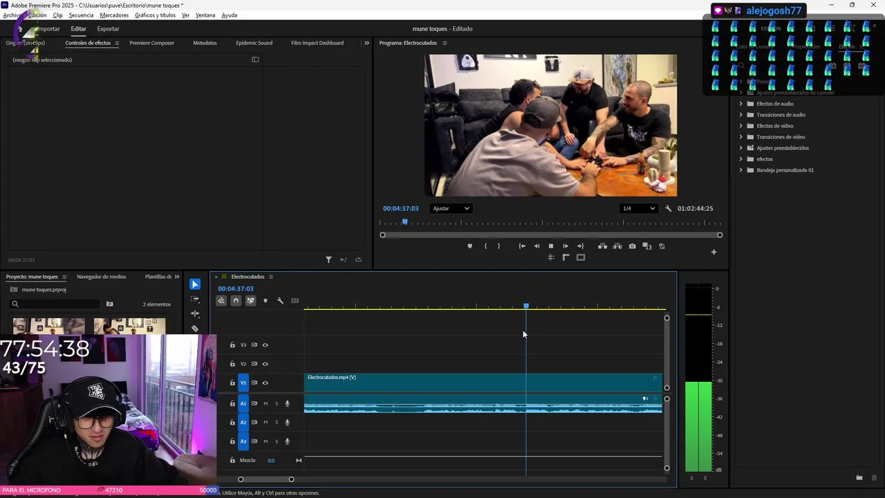885x498 pixels.
Task: Select the Ripple Edit tool
Action: [195, 314]
